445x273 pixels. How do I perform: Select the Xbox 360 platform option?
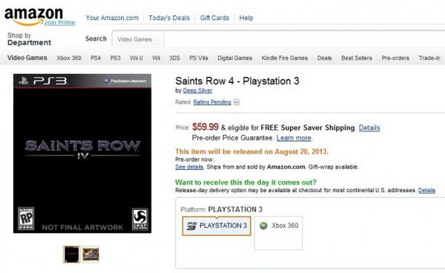point(278,233)
